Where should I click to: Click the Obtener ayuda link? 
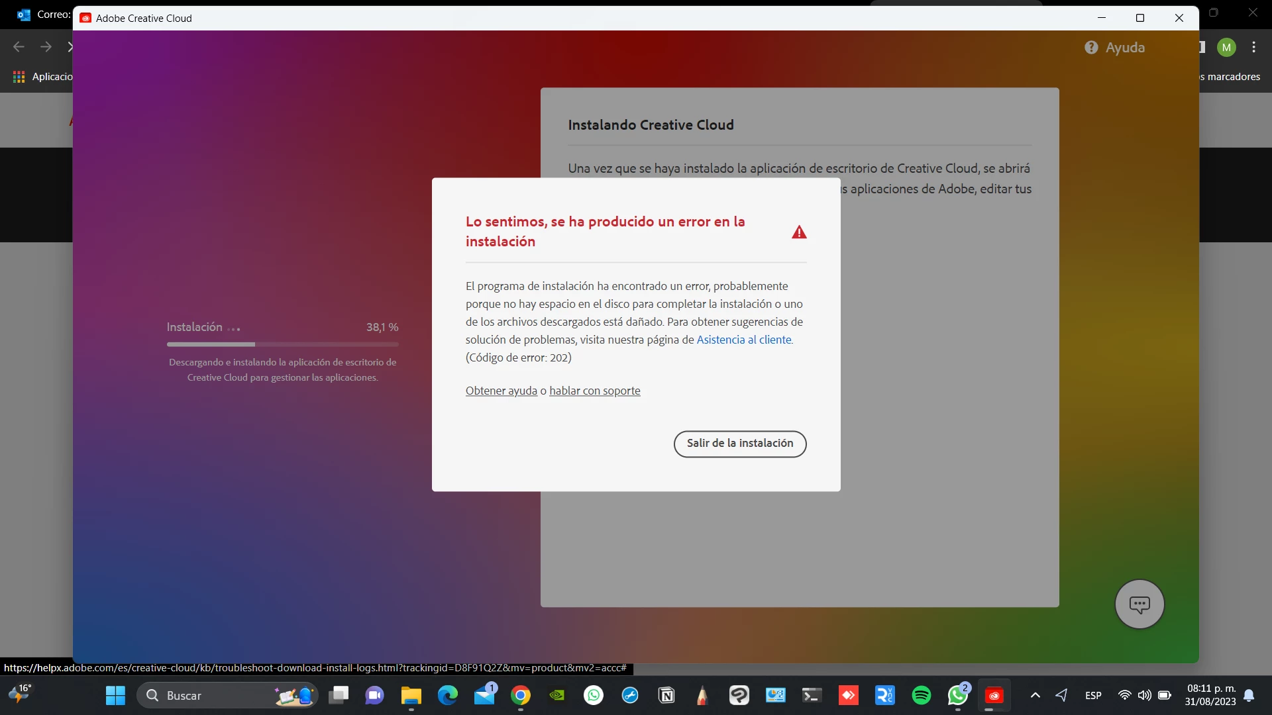pos(501,391)
